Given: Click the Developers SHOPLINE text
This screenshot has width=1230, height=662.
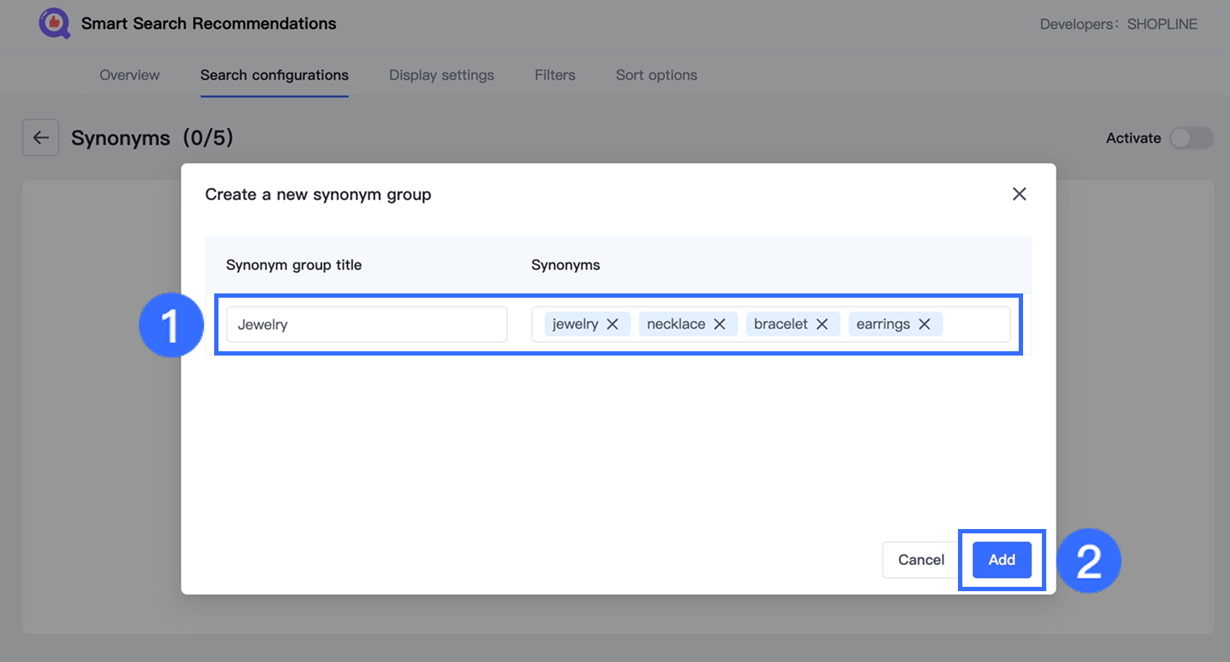Looking at the screenshot, I should (x=1118, y=25).
